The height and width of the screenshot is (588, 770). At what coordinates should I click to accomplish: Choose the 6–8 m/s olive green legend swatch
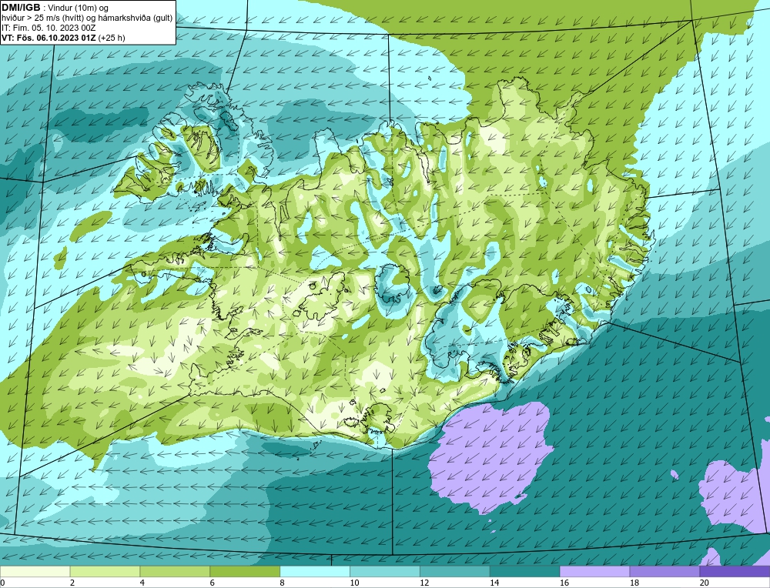pyautogui.click(x=245, y=571)
